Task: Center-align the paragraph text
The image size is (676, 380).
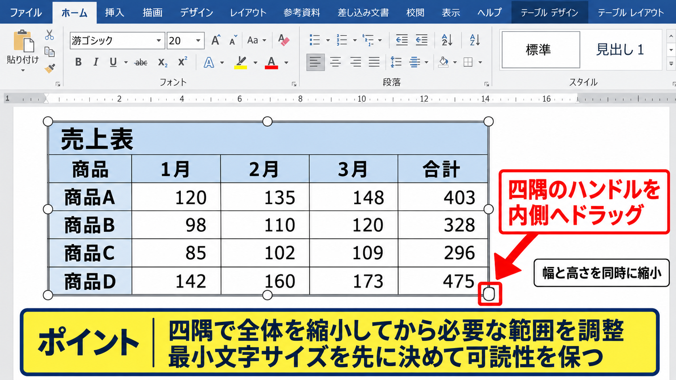Action: click(x=335, y=62)
